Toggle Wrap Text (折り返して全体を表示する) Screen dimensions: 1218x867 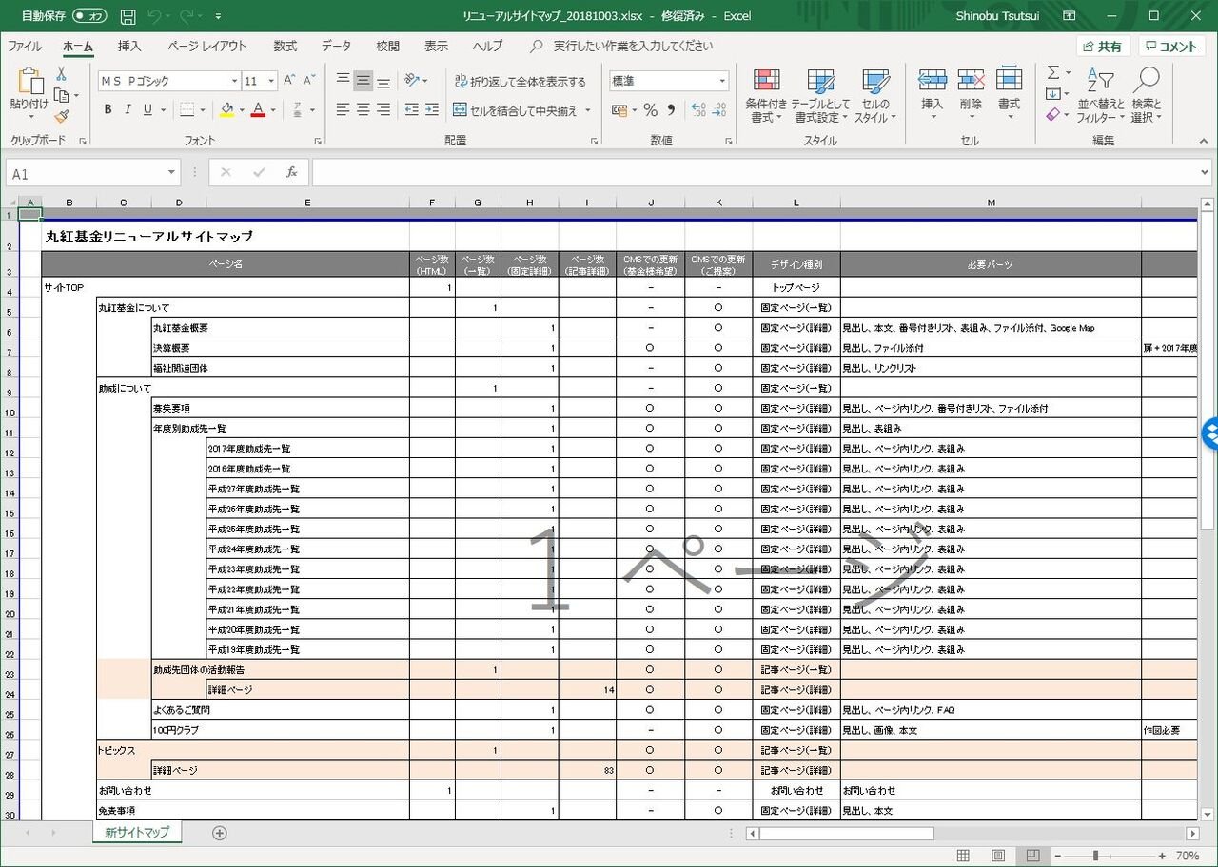tap(520, 82)
